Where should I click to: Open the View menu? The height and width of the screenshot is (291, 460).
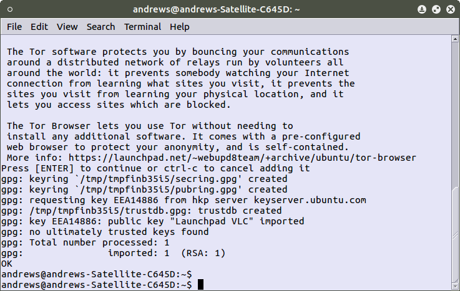(67, 27)
